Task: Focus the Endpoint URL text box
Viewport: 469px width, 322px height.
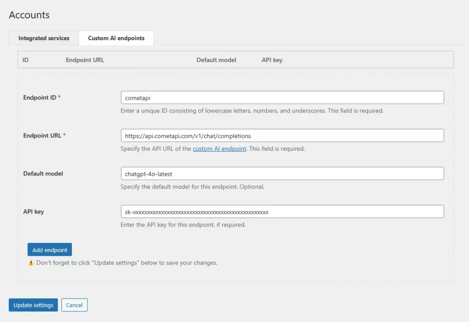Action: (282, 136)
